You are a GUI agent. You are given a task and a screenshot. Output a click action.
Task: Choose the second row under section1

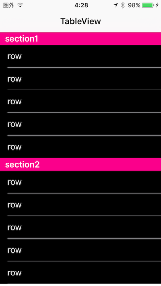point(80,79)
